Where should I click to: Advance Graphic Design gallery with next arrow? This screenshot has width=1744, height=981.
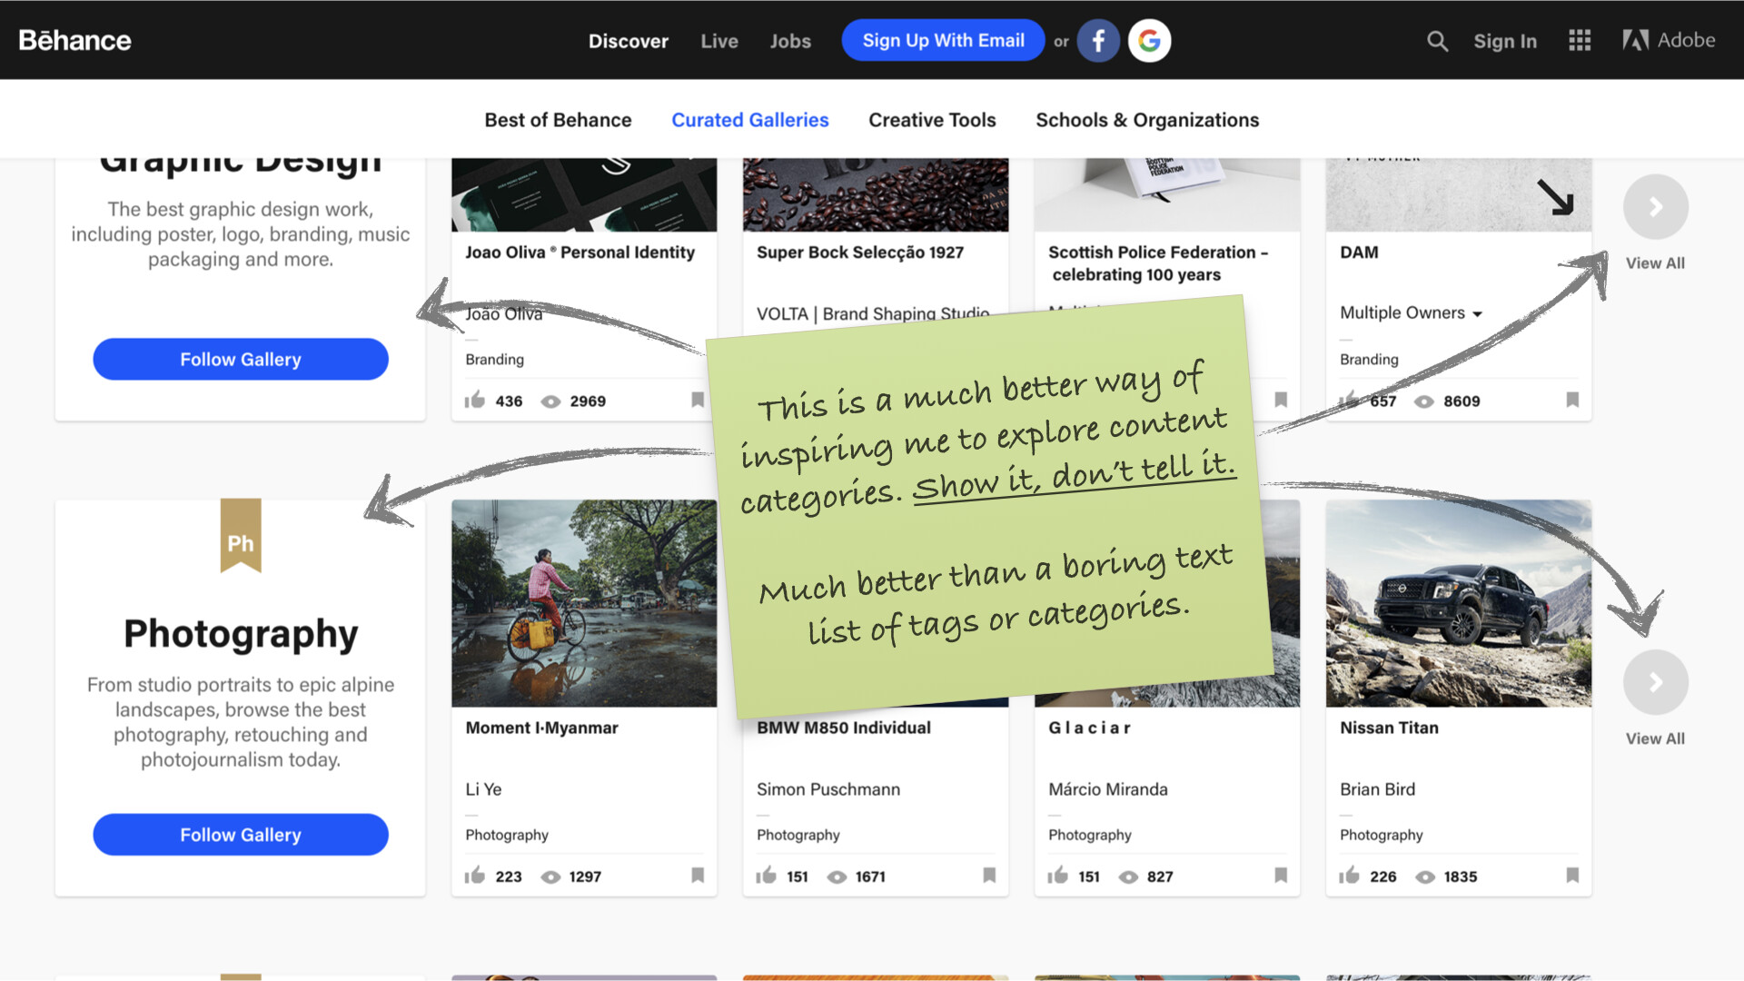click(x=1655, y=207)
